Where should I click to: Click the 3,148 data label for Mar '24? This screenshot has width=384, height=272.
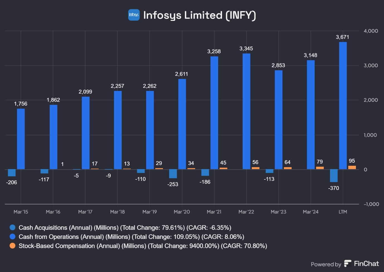click(x=310, y=55)
